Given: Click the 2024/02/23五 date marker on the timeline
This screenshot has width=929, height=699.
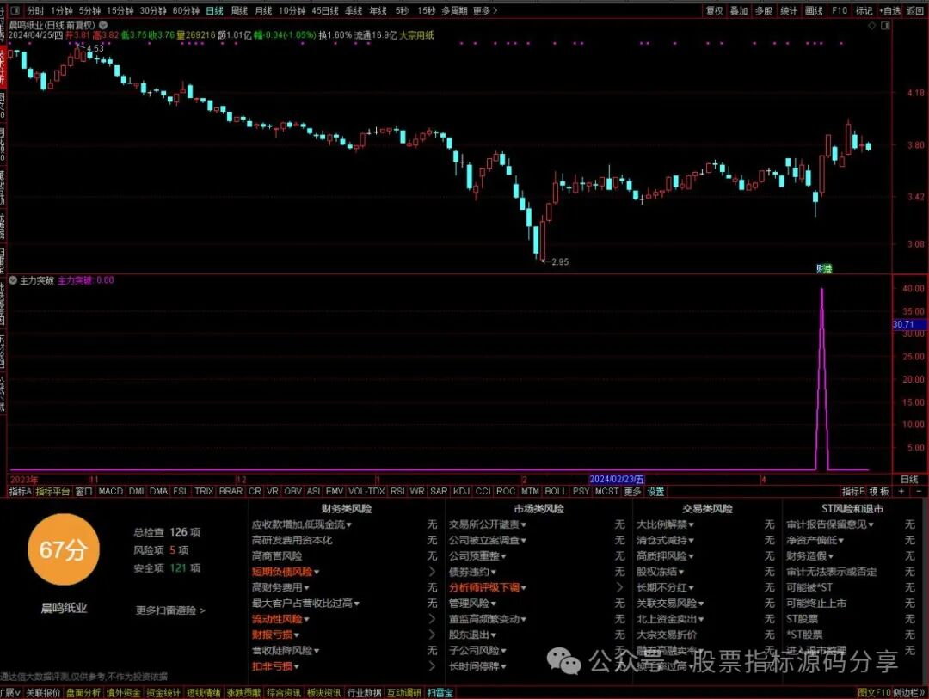Looking at the screenshot, I should [x=617, y=479].
